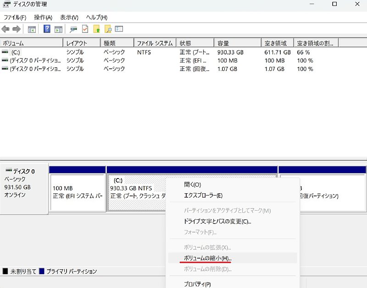
Task: Open Help via blue question mark icon
Action: [47, 29]
